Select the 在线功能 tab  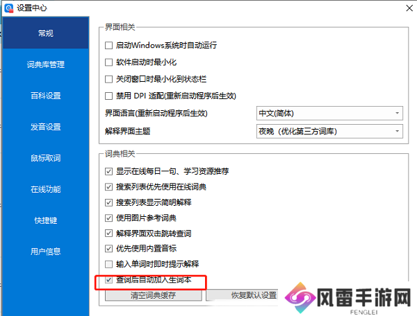click(x=46, y=189)
